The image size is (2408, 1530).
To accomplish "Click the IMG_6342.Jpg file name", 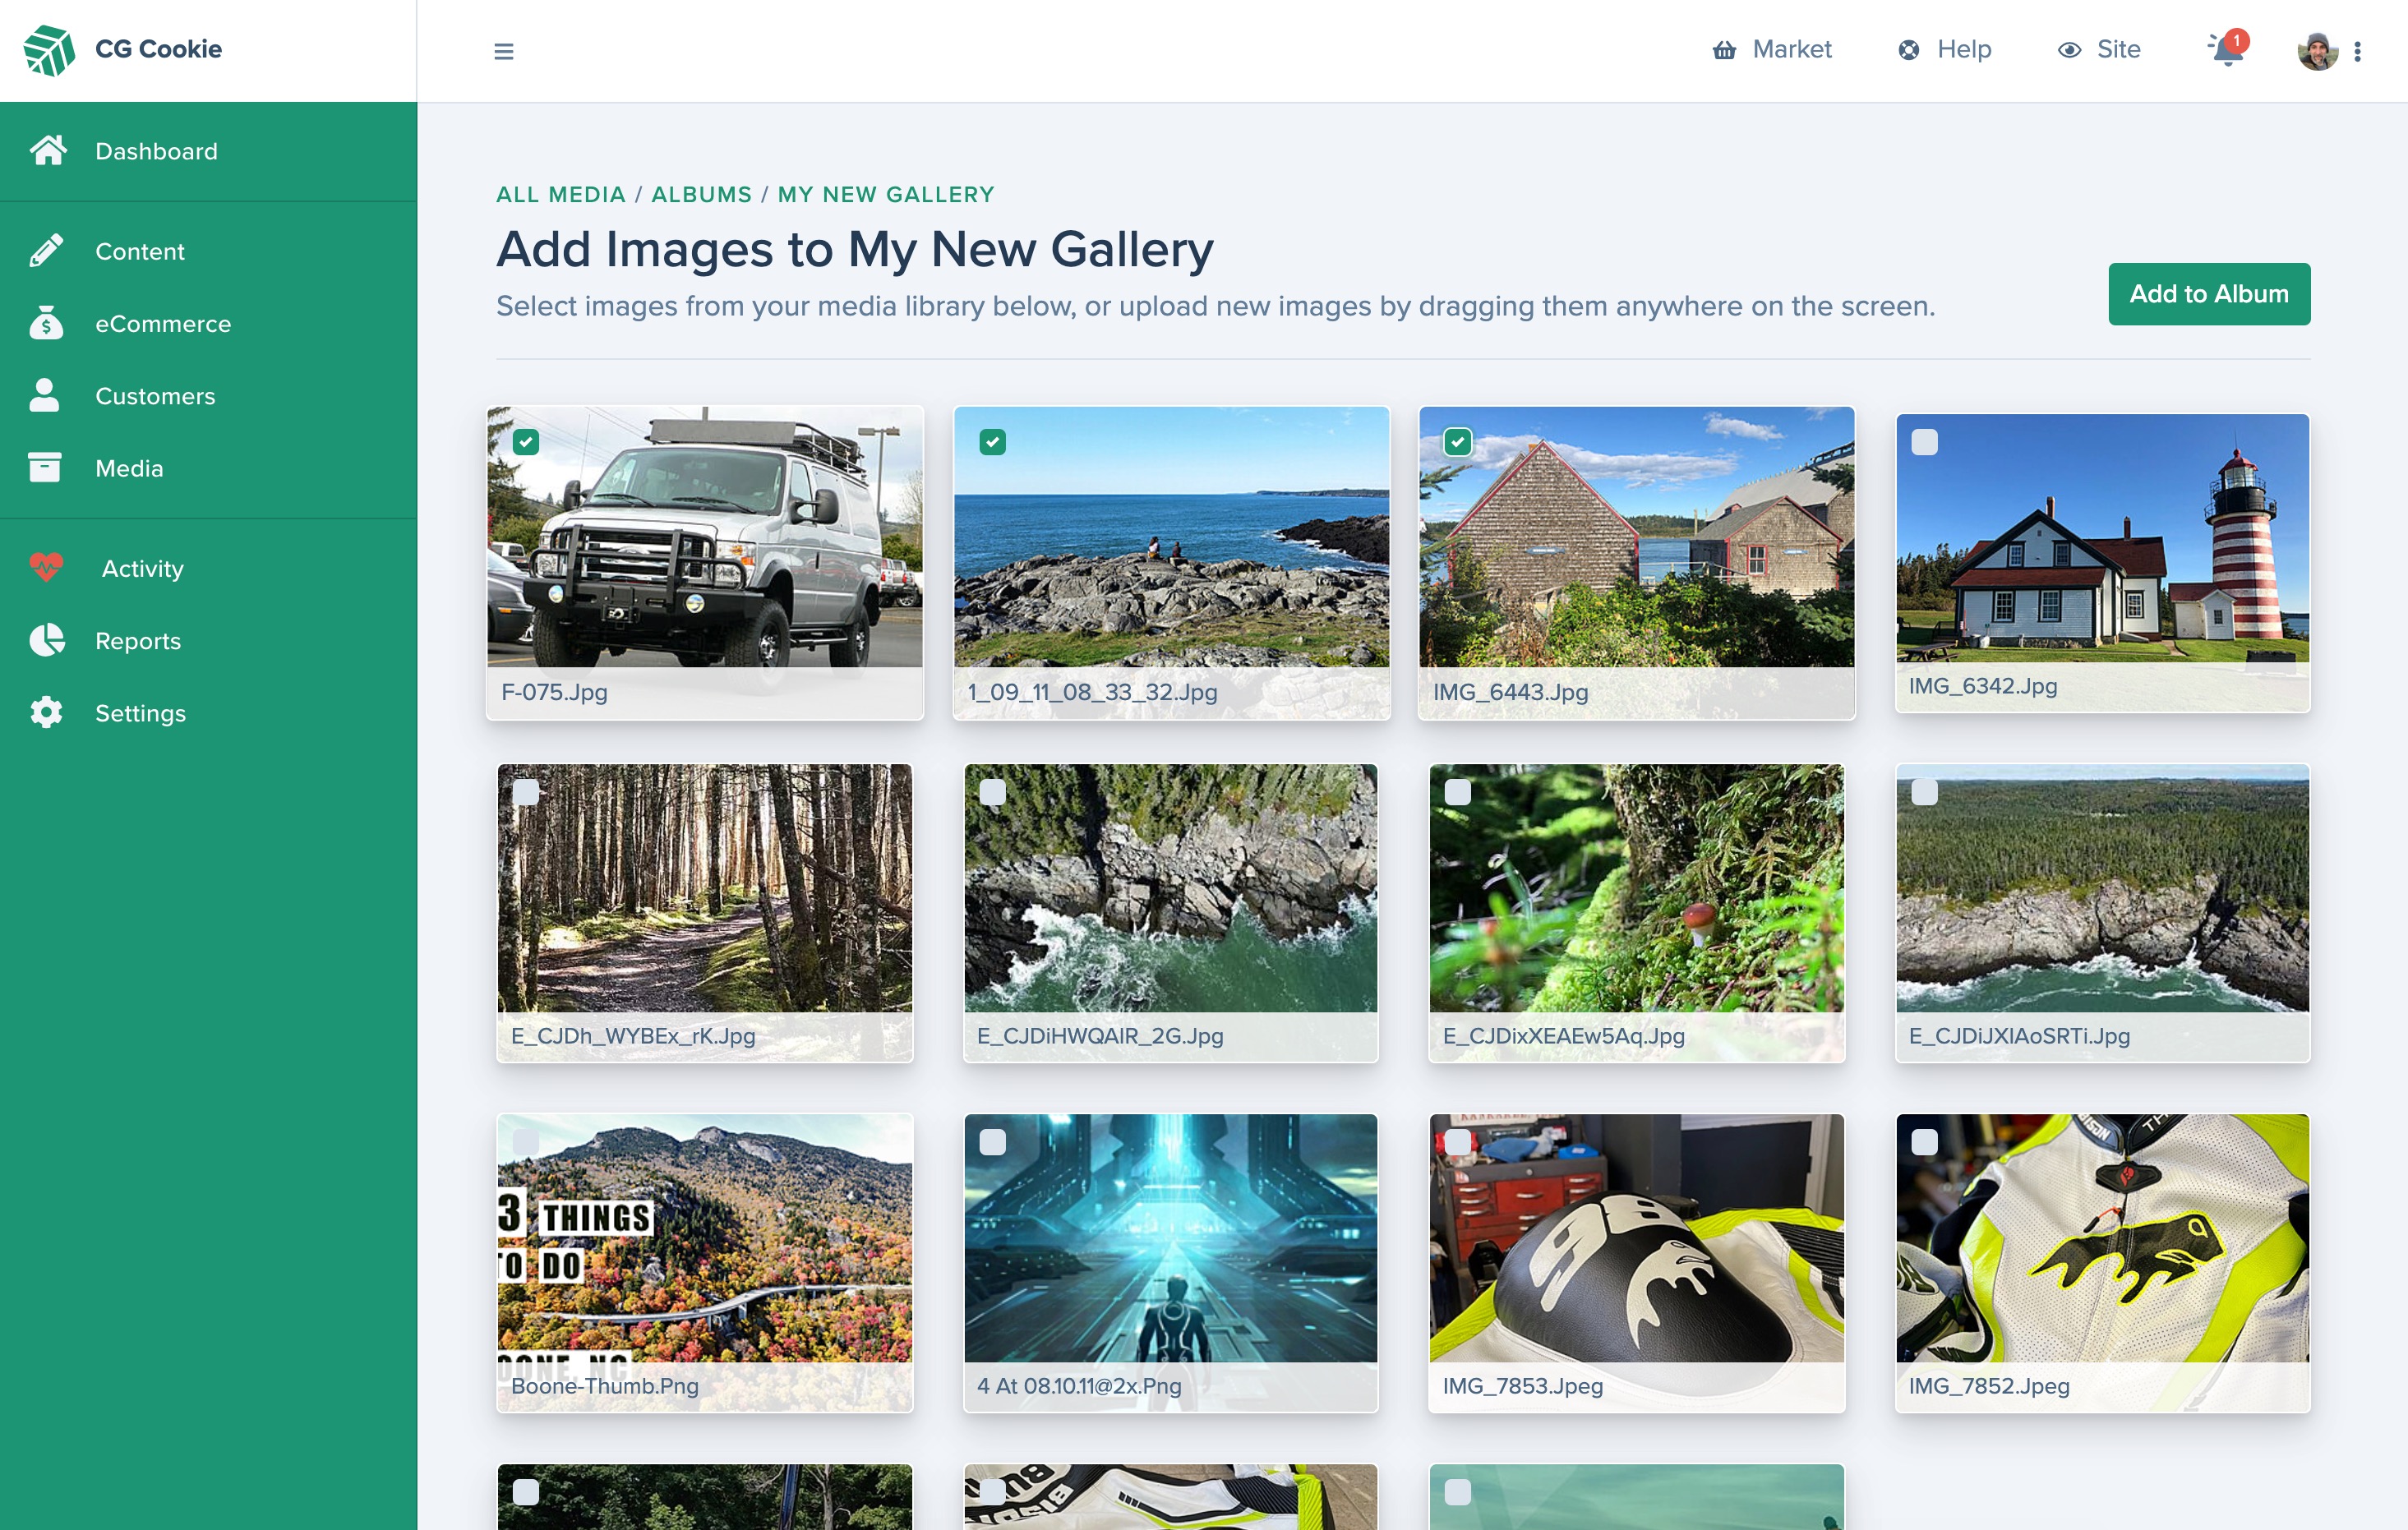I will point(1983,686).
